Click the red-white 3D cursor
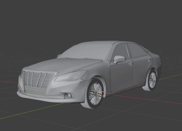This screenshot has height=131, width=182. (102, 94)
